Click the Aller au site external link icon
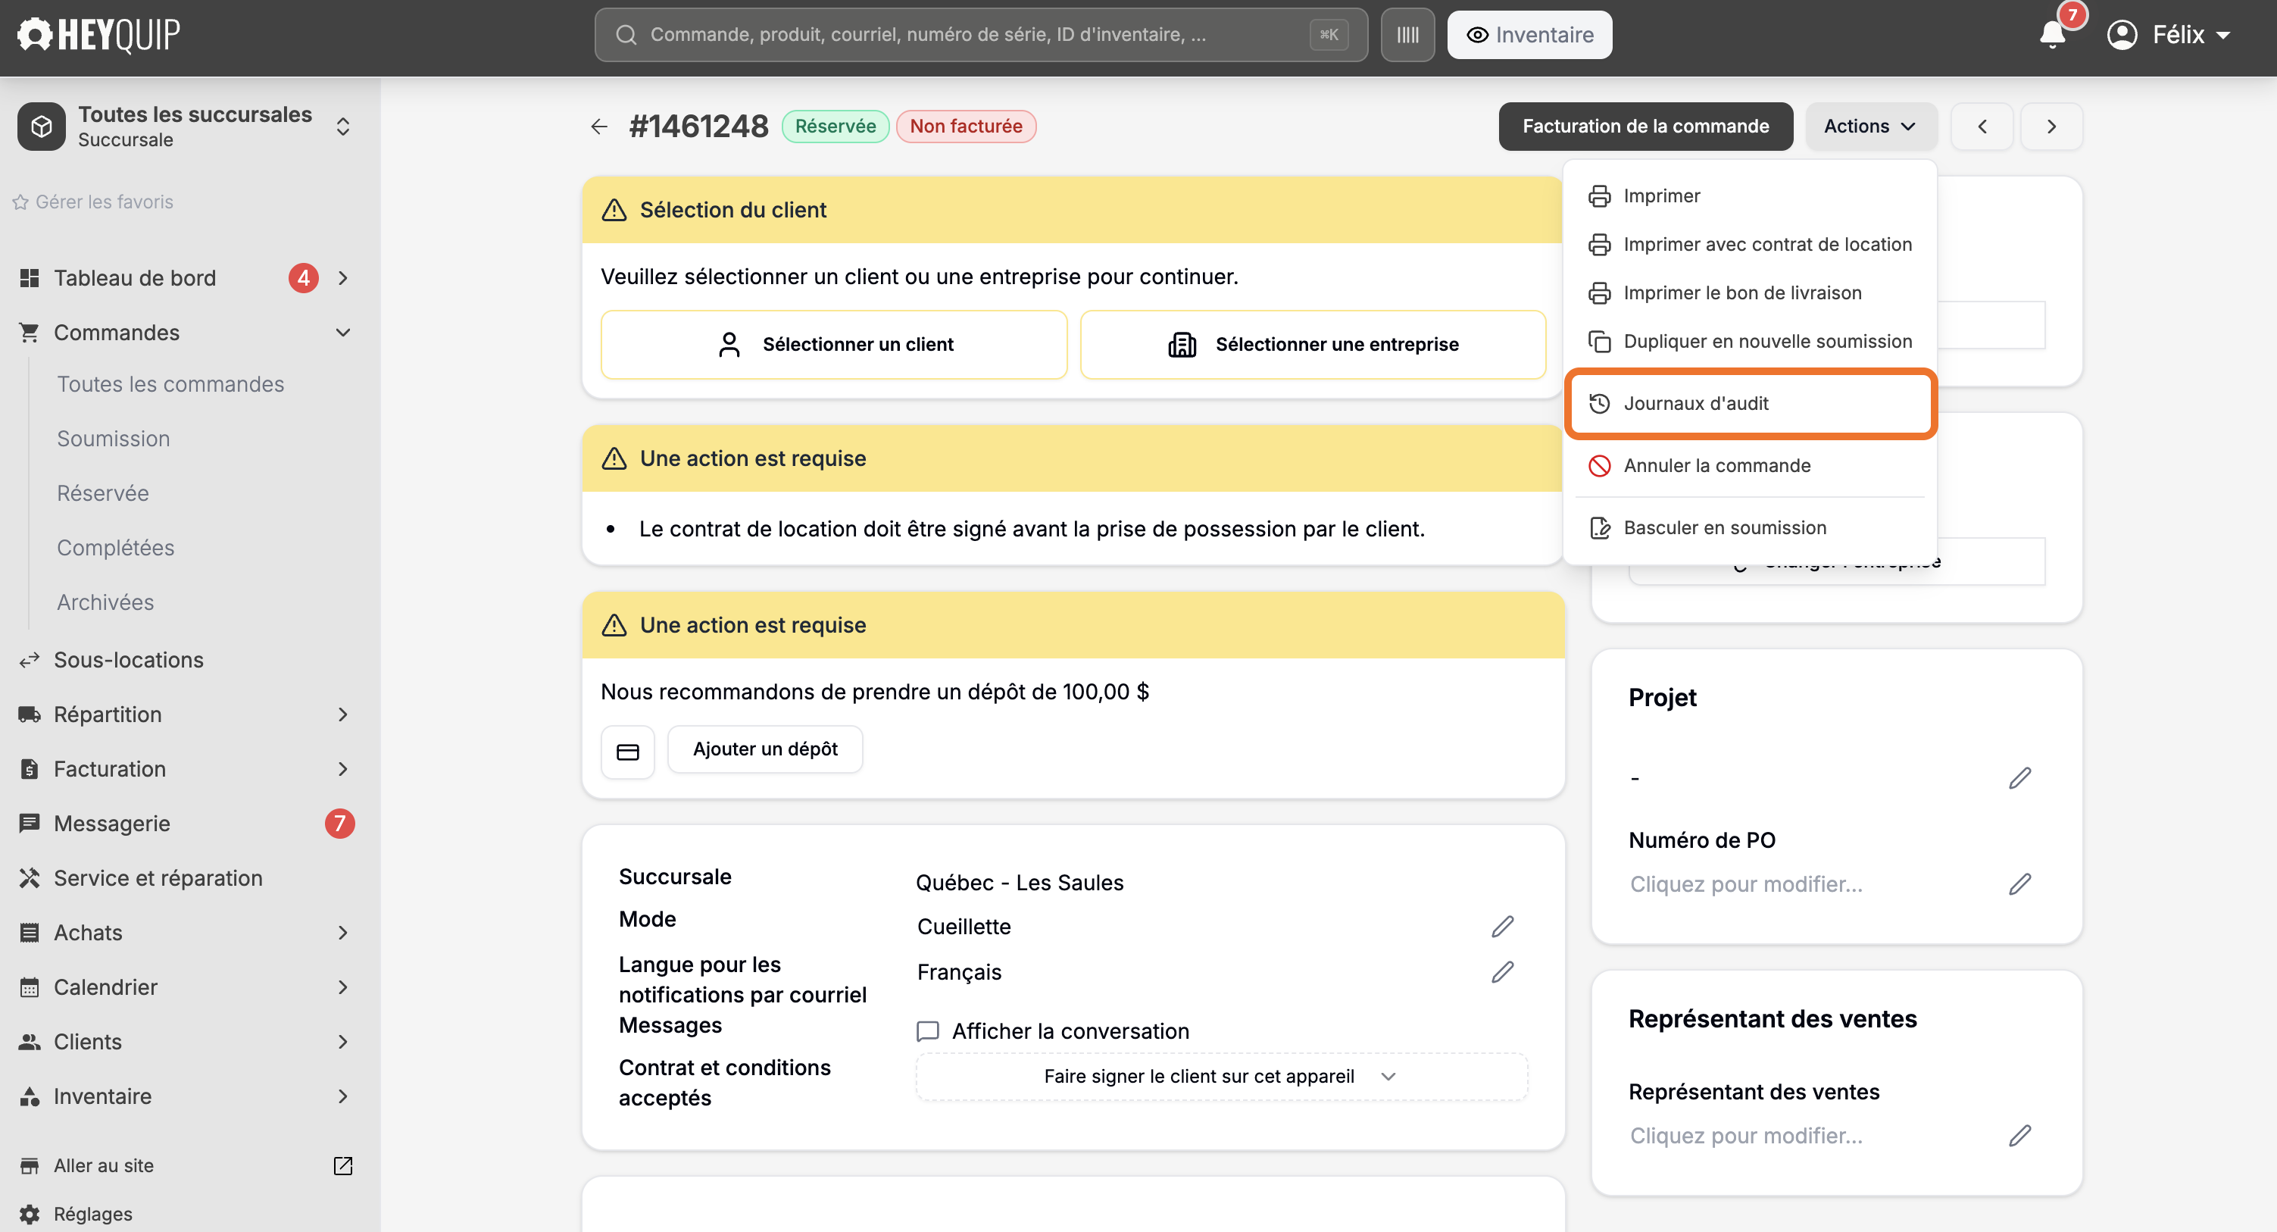Viewport: 2277px width, 1232px height. tap(343, 1165)
